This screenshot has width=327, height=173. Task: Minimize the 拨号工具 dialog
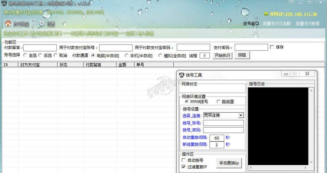pyautogui.click(x=287, y=74)
